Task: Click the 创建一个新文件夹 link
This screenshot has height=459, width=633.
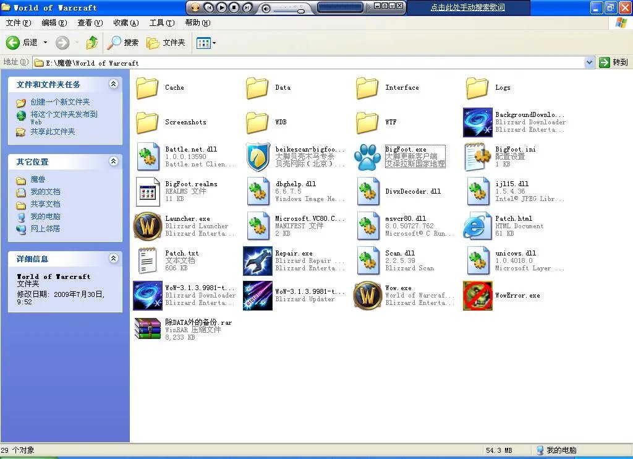Action: pos(60,102)
